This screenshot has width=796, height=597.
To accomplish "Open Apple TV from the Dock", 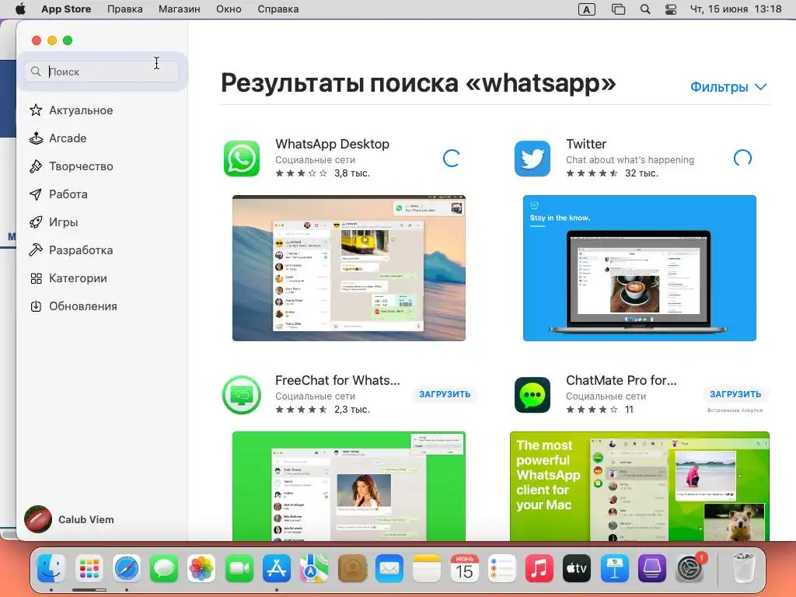I will pos(577,567).
